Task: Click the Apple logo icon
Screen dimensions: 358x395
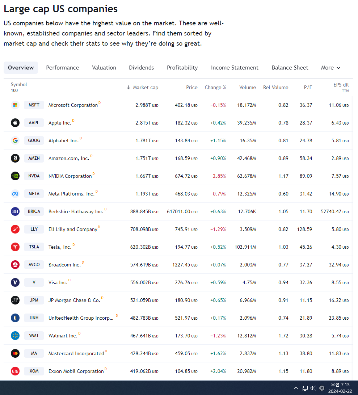Action: coord(15,123)
